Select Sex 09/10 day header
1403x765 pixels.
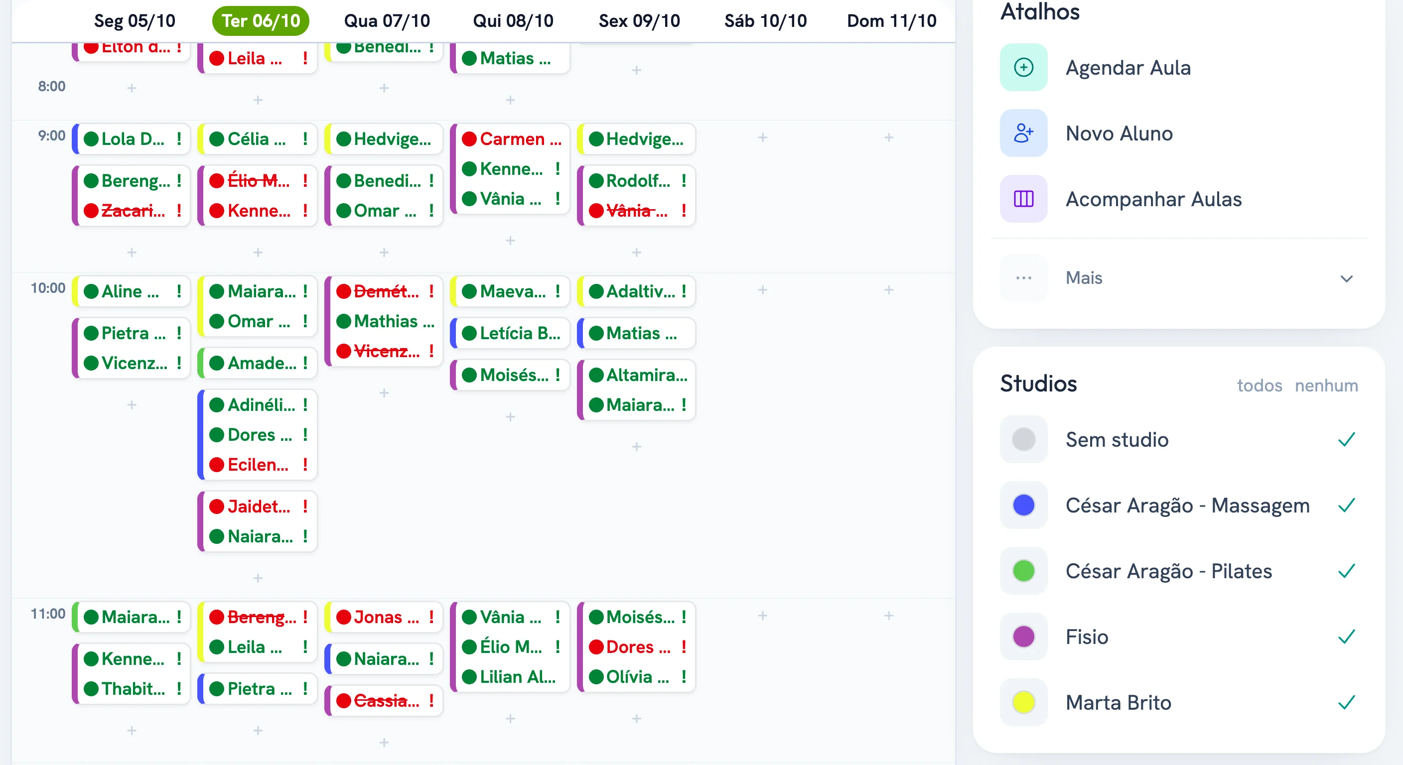pos(639,21)
